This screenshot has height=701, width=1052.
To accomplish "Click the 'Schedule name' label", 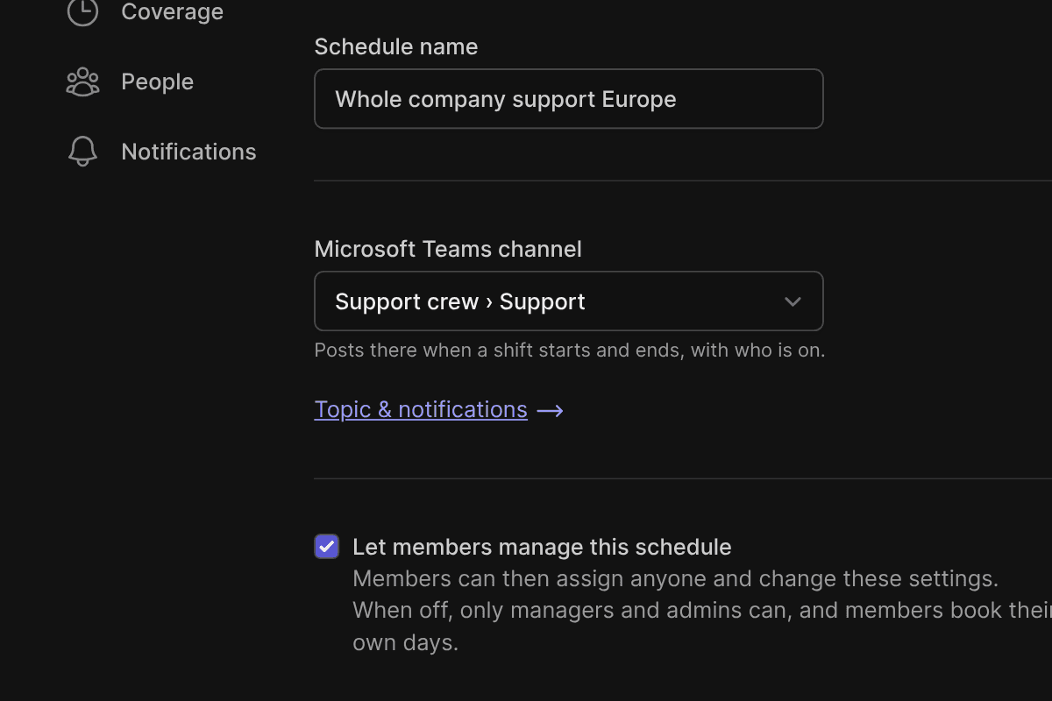I will [396, 46].
